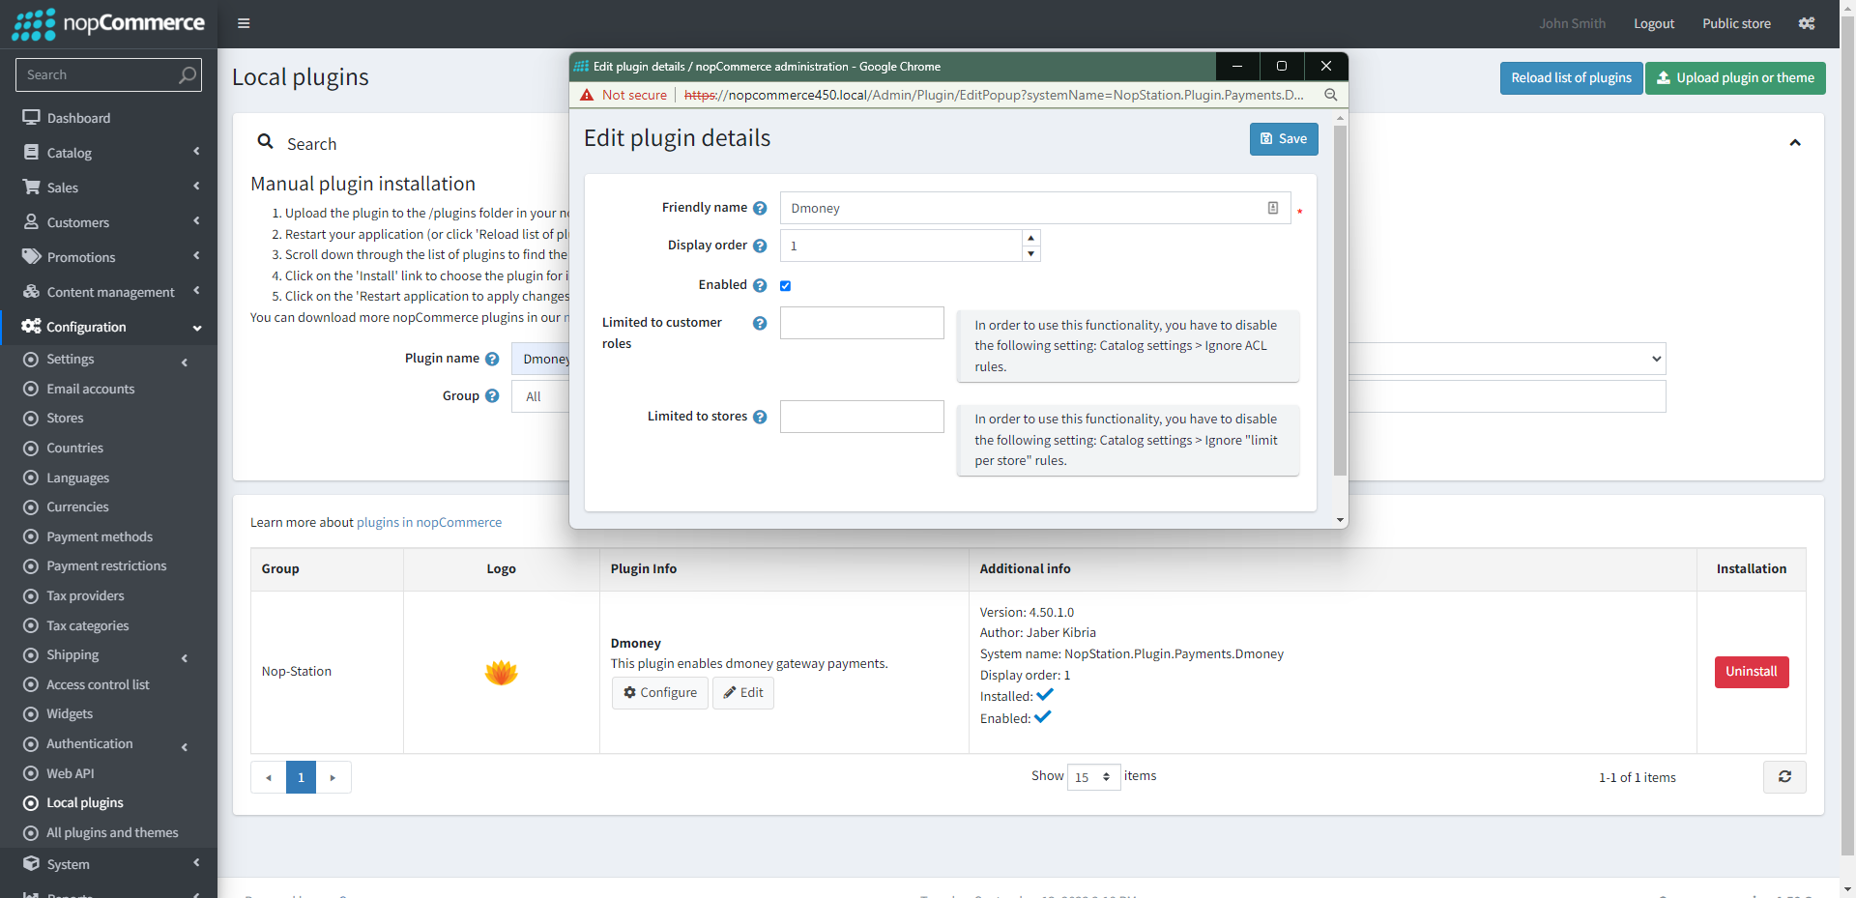Open the plugins in nopCommerce link

coord(429,522)
